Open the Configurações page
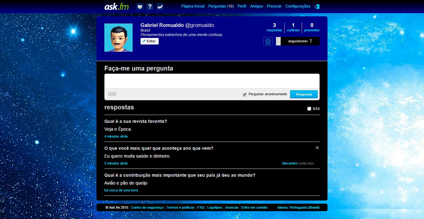The image size is (424, 219). click(x=298, y=6)
